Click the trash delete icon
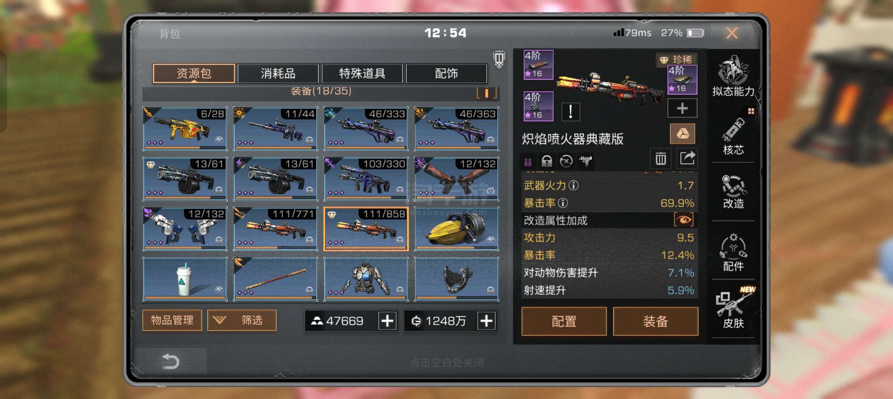 point(660,159)
